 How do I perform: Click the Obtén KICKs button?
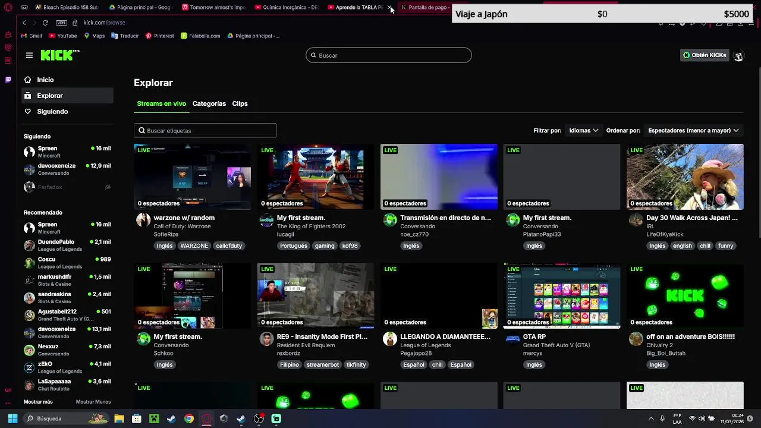click(705, 55)
